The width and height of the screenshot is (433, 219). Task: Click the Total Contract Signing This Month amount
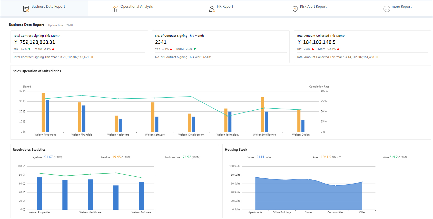(35, 42)
